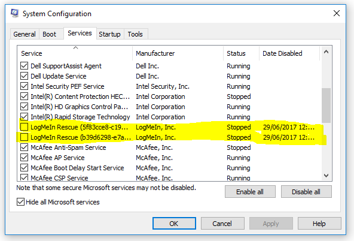Screen dimensions: 354x241
Task: Enable LogMeIn Rescue (b39d6298) service checkbox
Action: (x=24, y=137)
